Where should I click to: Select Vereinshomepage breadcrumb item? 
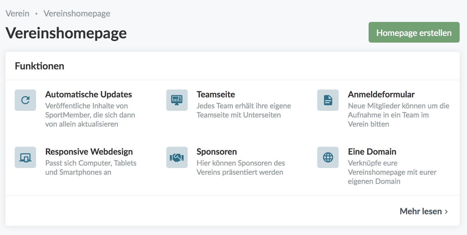coord(77,14)
